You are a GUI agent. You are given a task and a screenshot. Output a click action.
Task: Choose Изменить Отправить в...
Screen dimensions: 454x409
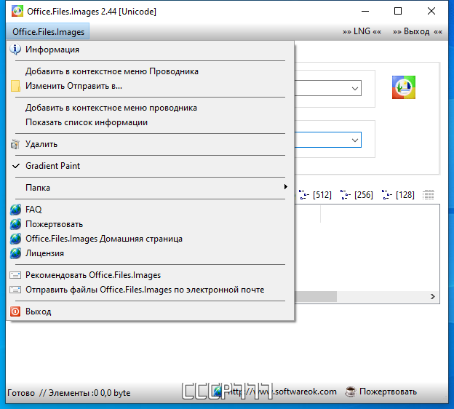tap(150, 86)
